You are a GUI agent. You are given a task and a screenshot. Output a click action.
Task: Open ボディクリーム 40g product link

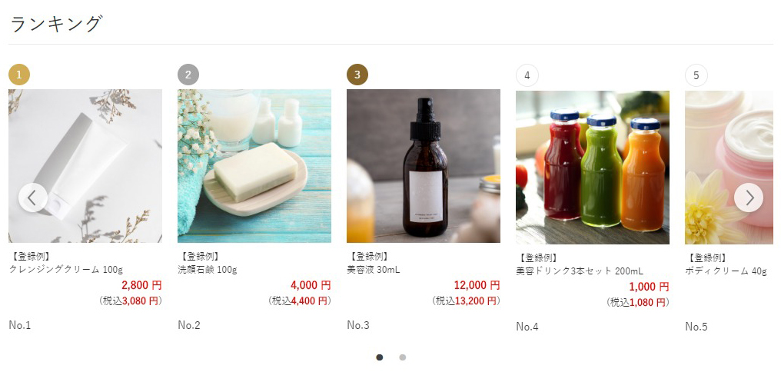coord(726,271)
